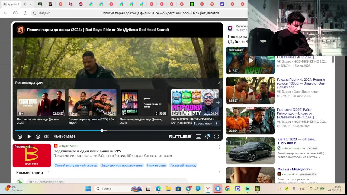
Task: Open ad options three-dot menu
Action: click(x=220, y=147)
